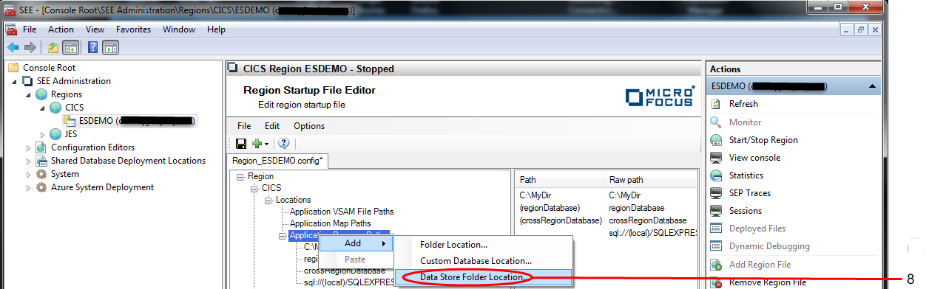Image resolution: width=946 pixels, height=289 pixels.
Task: Choose Folder Location from the Add submenu
Action: click(453, 245)
